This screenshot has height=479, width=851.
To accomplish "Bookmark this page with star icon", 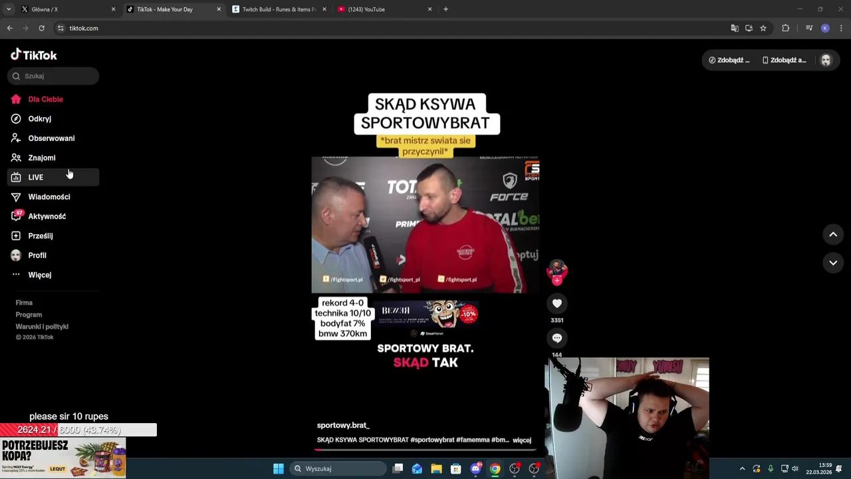I will tap(763, 28).
